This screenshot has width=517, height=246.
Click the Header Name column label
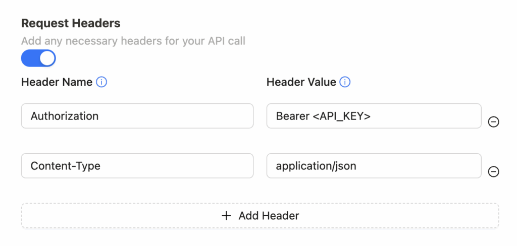(57, 82)
